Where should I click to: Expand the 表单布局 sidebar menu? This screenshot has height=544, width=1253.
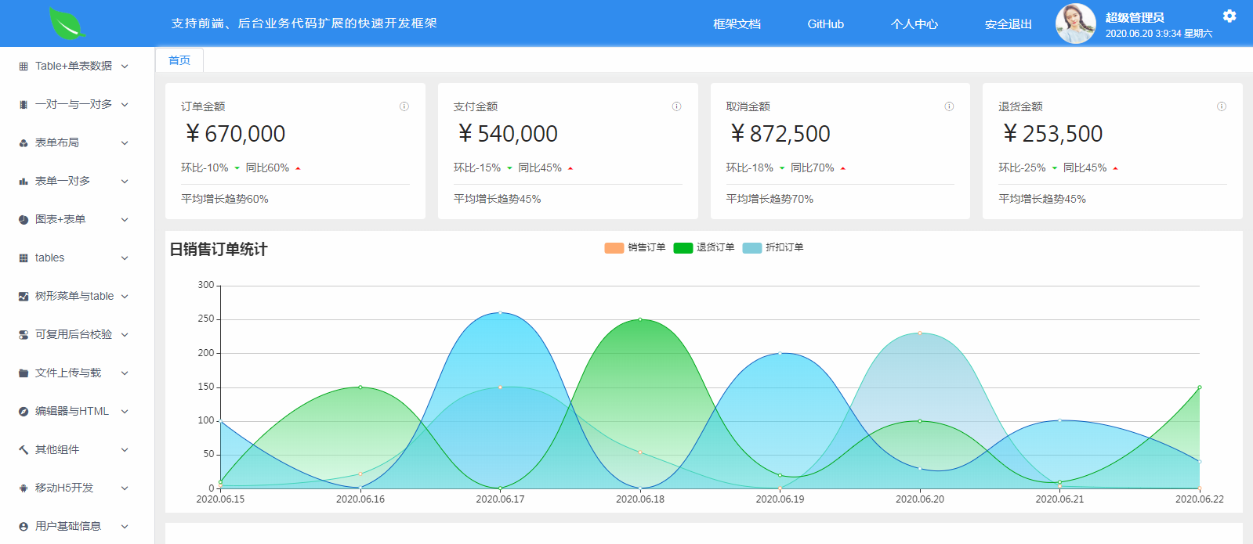(x=74, y=143)
